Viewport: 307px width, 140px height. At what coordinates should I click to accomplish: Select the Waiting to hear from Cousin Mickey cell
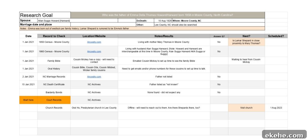[246, 61]
